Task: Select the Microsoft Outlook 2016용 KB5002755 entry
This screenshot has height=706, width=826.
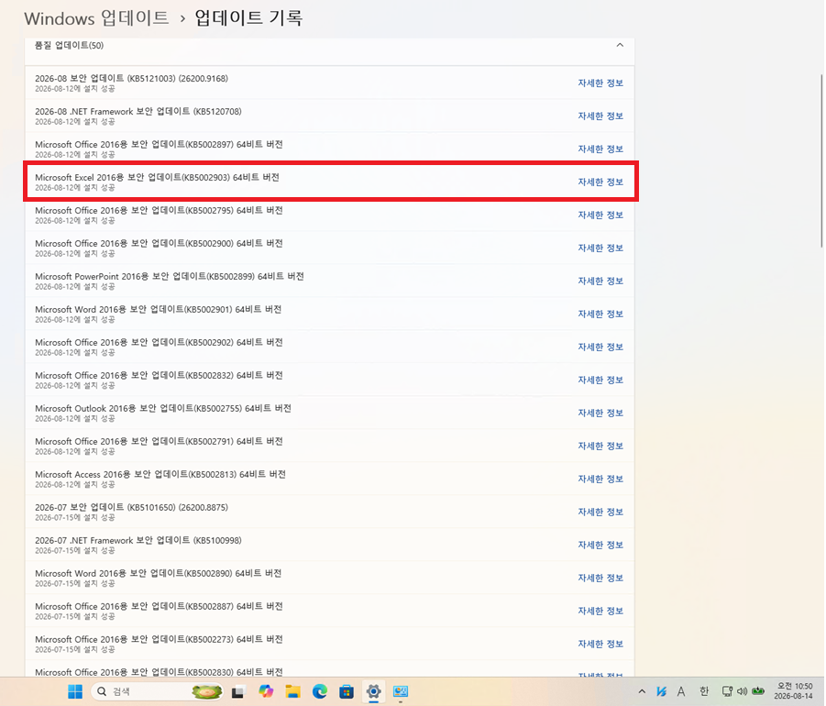Action: click(330, 414)
